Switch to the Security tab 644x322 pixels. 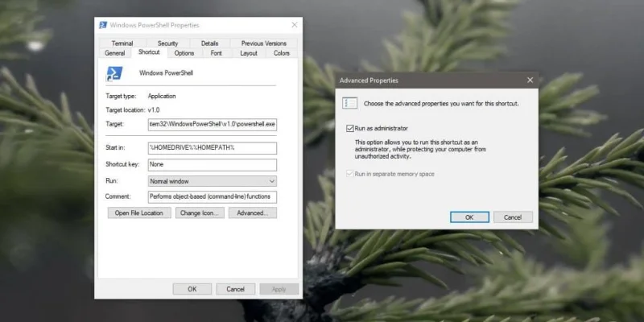[167, 43]
